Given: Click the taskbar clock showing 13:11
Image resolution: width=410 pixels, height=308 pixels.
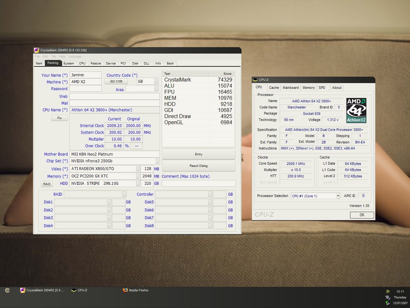Looking at the screenshot, I should (x=400, y=292).
